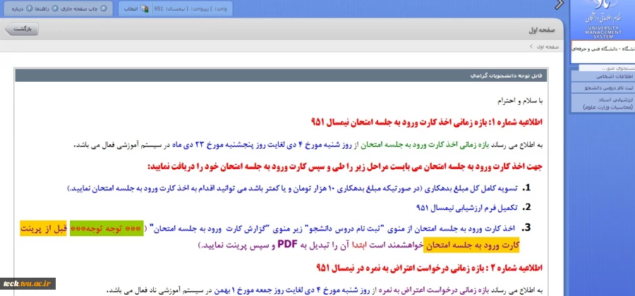Click the واحد: label in top bar
Image resolution: width=635 pixels, height=296 pixels.
(x=220, y=8)
